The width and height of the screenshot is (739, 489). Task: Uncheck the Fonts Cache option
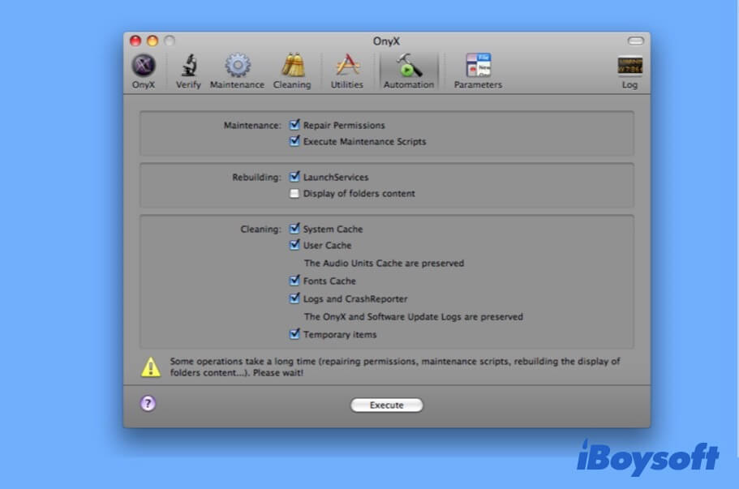(x=295, y=281)
